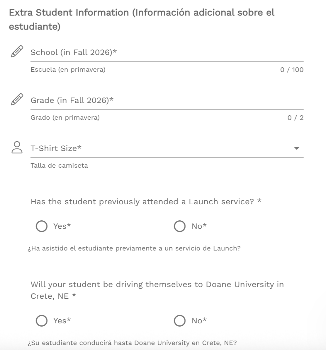Choose Yes for driving to Doane University
The image size is (326, 350).
[42, 321]
